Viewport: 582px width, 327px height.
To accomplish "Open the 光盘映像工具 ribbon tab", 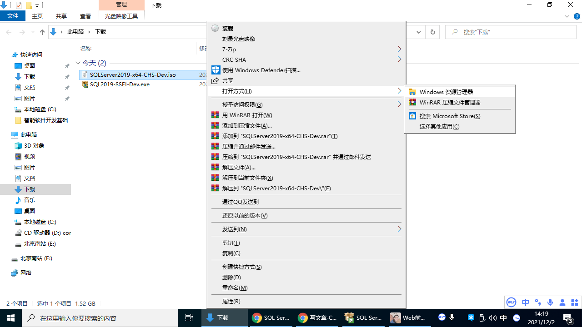I will 121,15.
